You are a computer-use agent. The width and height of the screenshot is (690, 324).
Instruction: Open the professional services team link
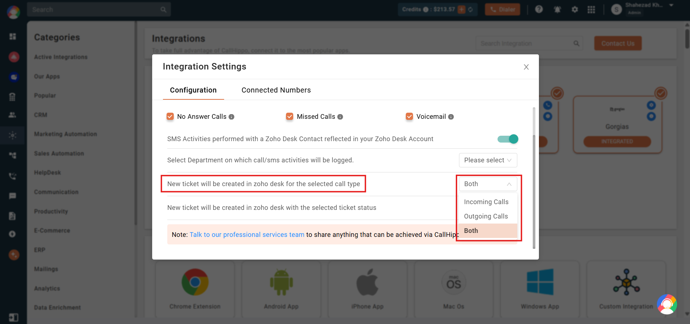(247, 235)
